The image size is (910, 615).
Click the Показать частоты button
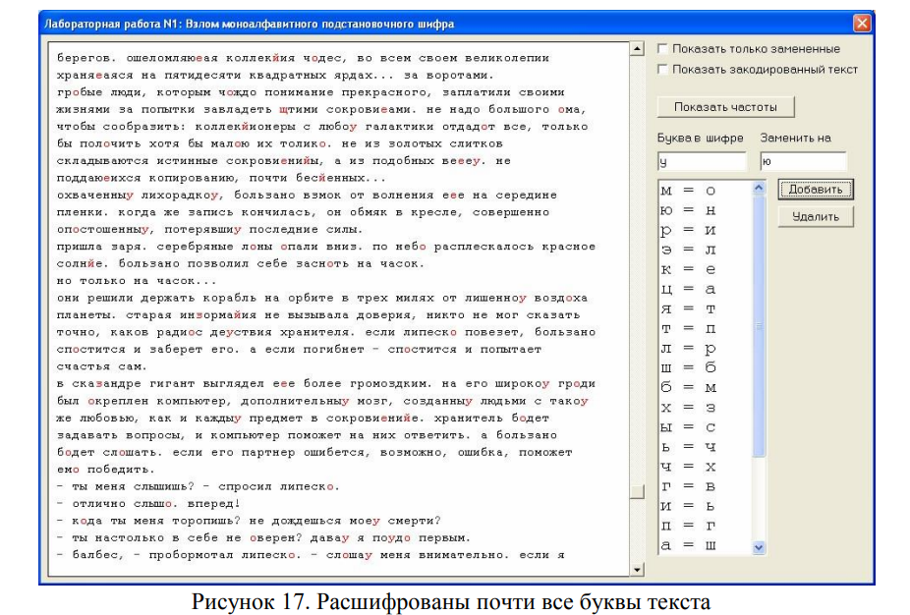pos(725,107)
